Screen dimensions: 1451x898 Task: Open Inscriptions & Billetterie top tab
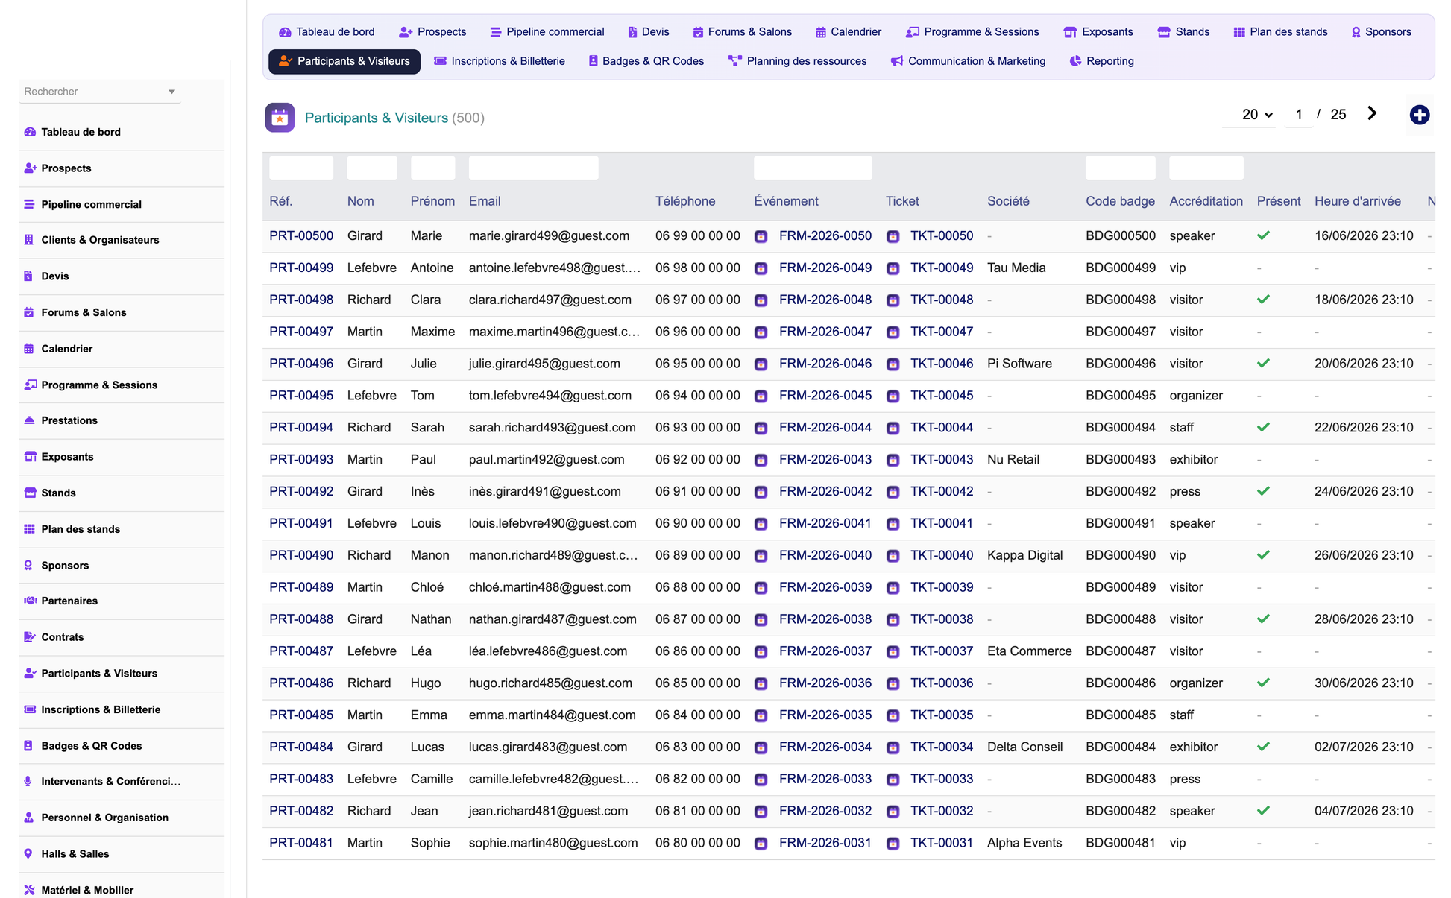[x=500, y=61]
